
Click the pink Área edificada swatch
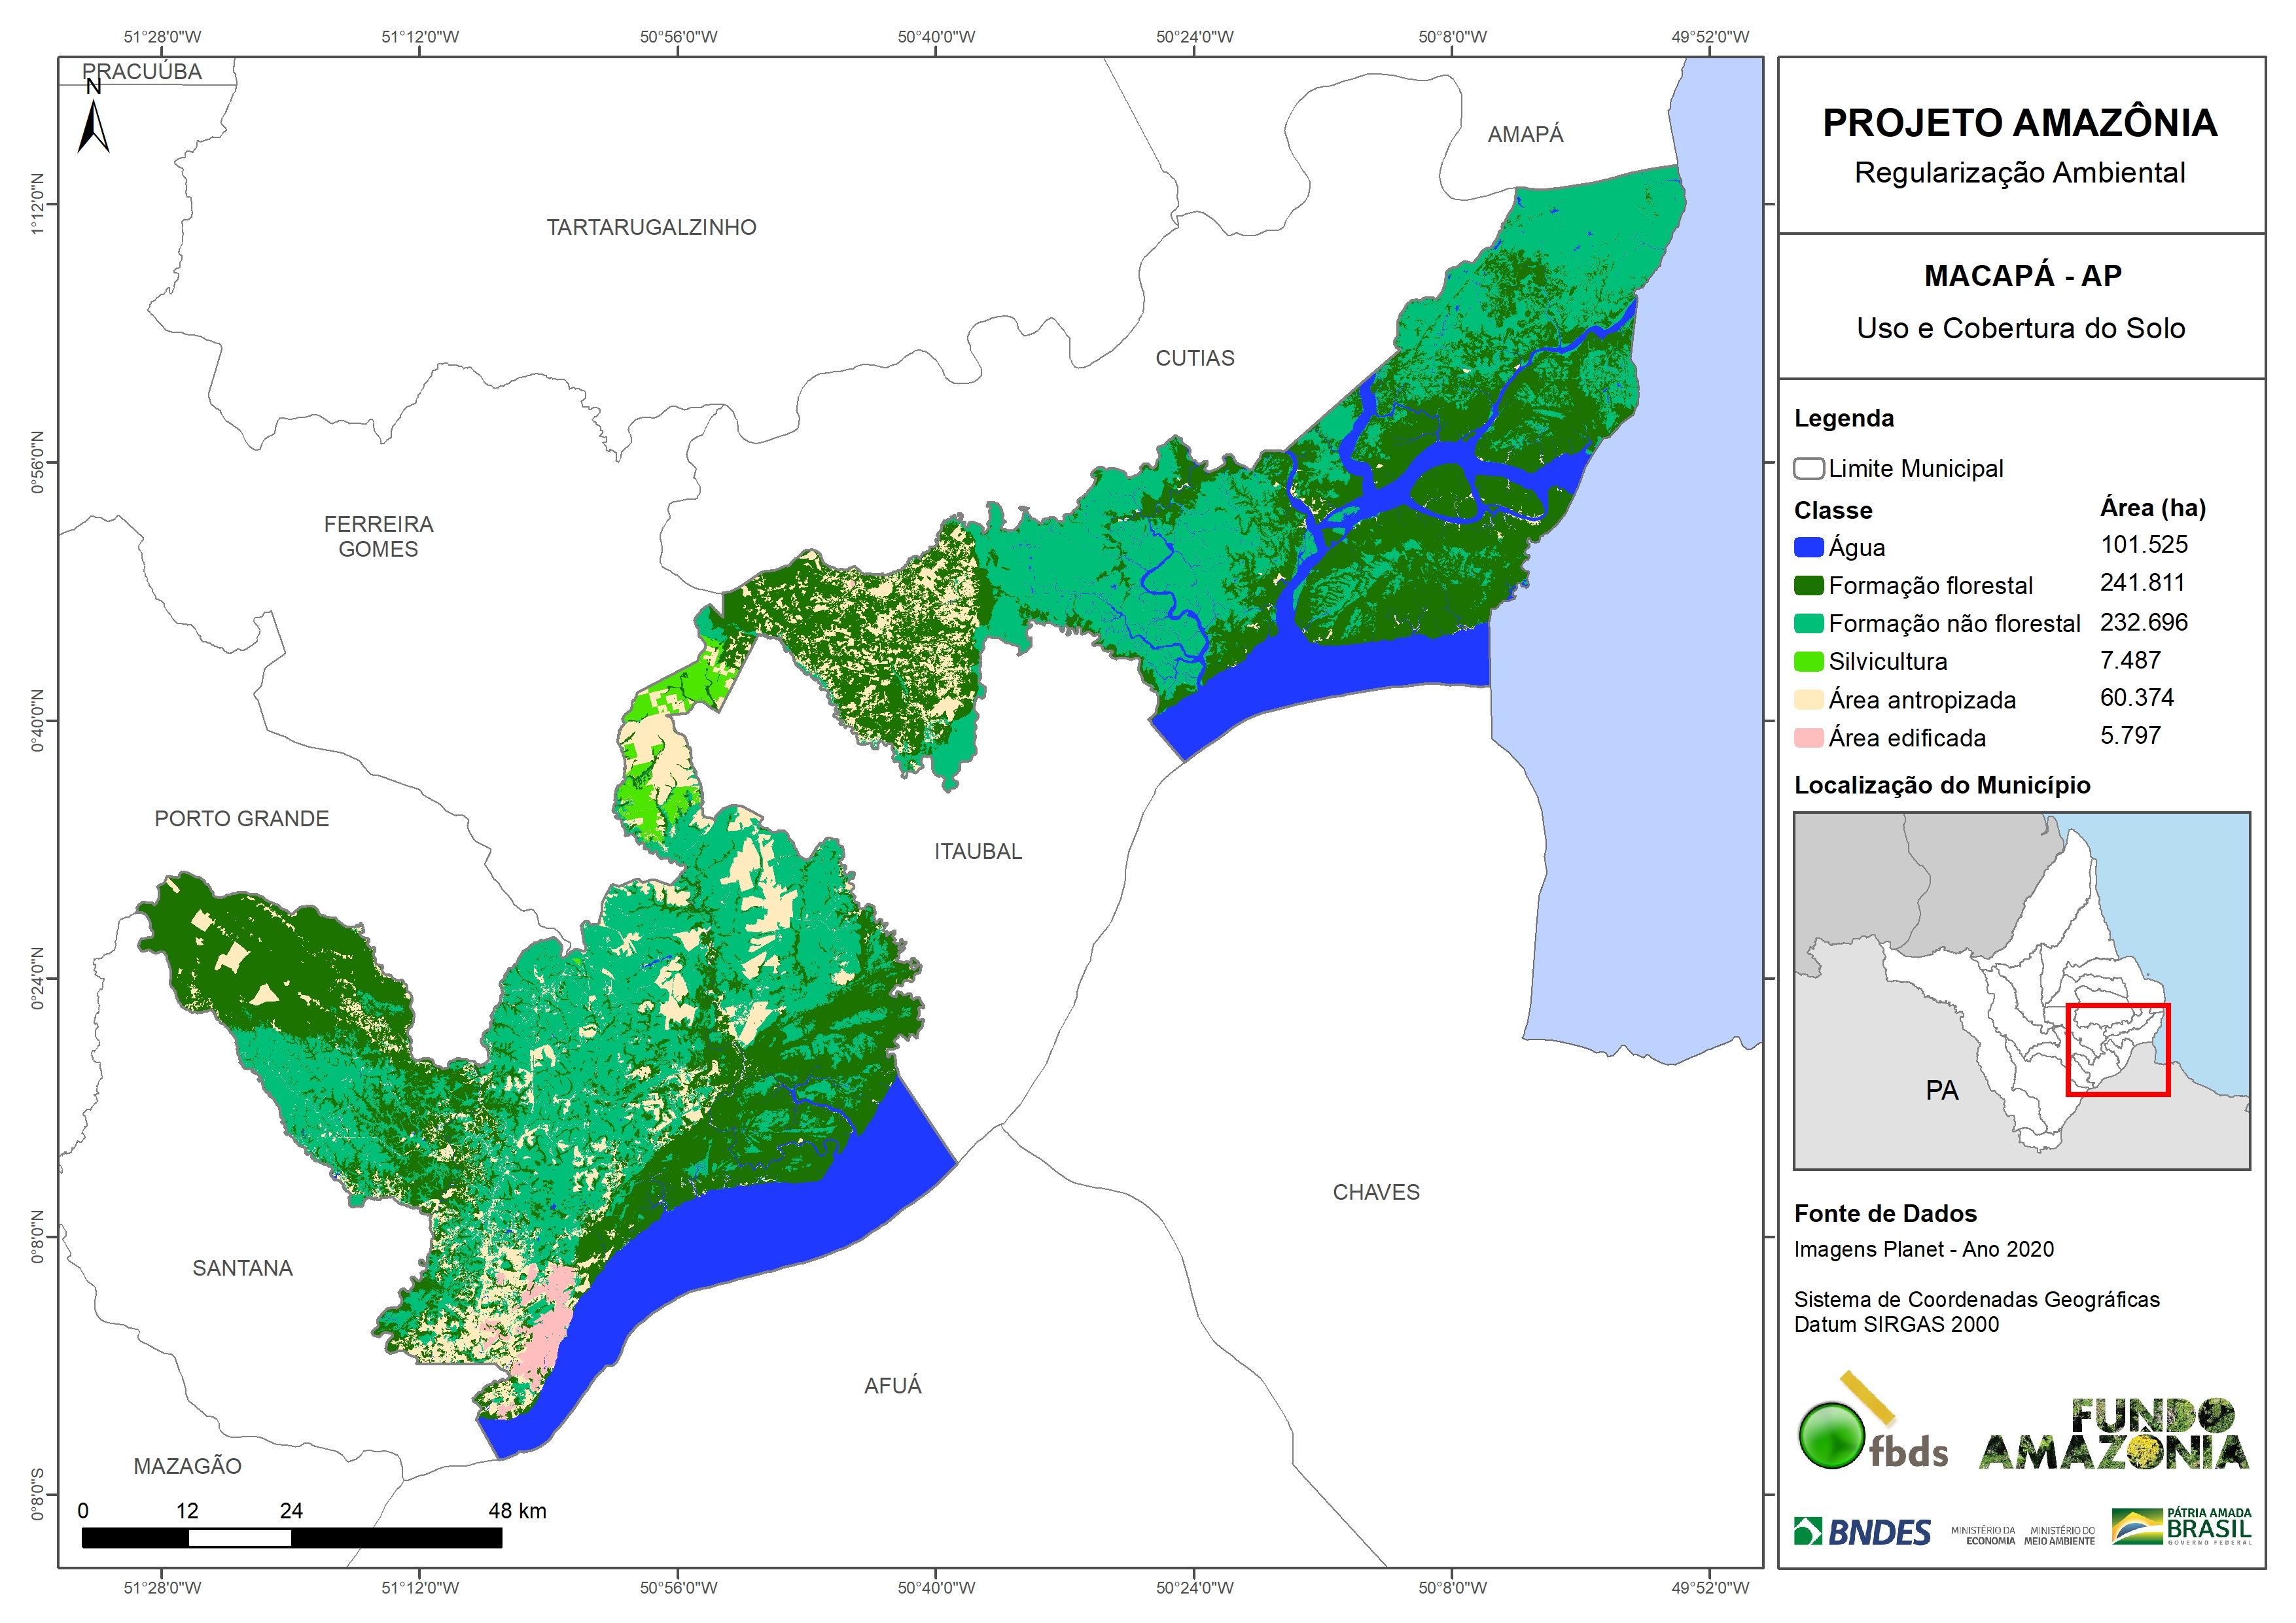pyautogui.click(x=1808, y=738)
